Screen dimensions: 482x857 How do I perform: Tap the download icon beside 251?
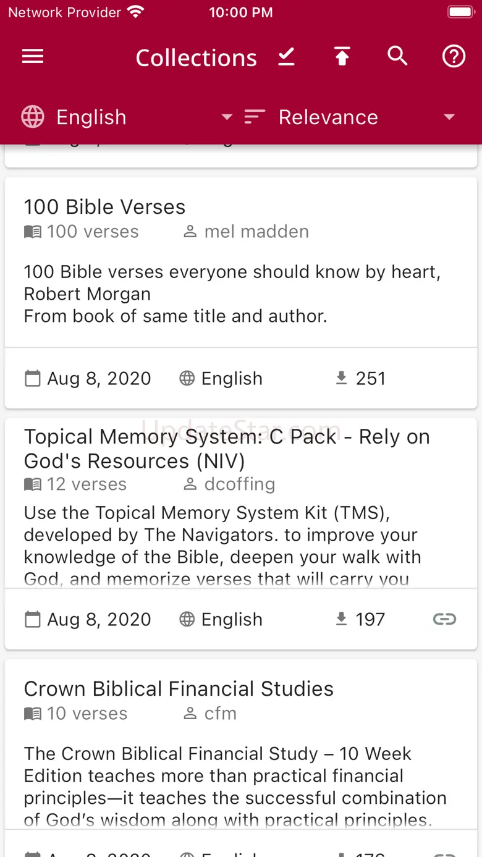341,378
